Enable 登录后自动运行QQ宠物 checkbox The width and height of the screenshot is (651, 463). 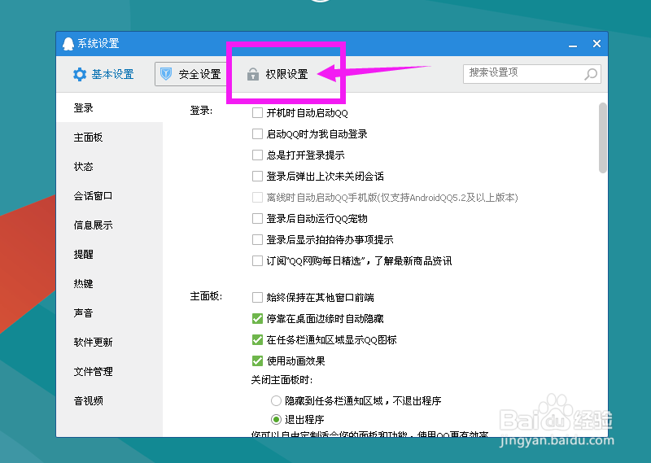[x=257, y=218]
